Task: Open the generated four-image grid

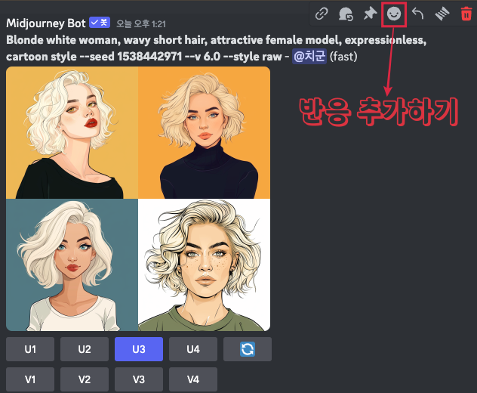Action: pos(138,199)
